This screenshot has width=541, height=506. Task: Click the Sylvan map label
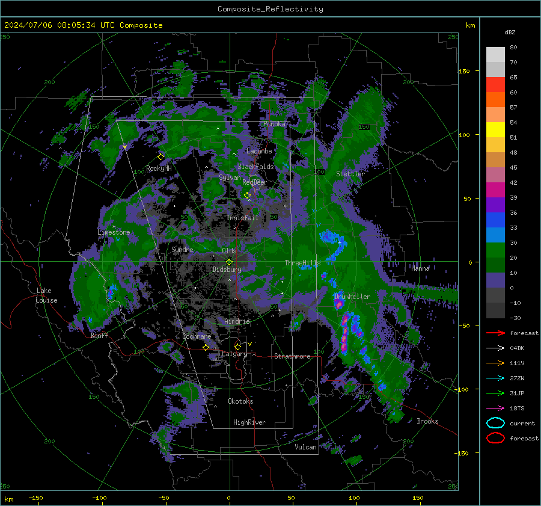[x=230, y=177]
